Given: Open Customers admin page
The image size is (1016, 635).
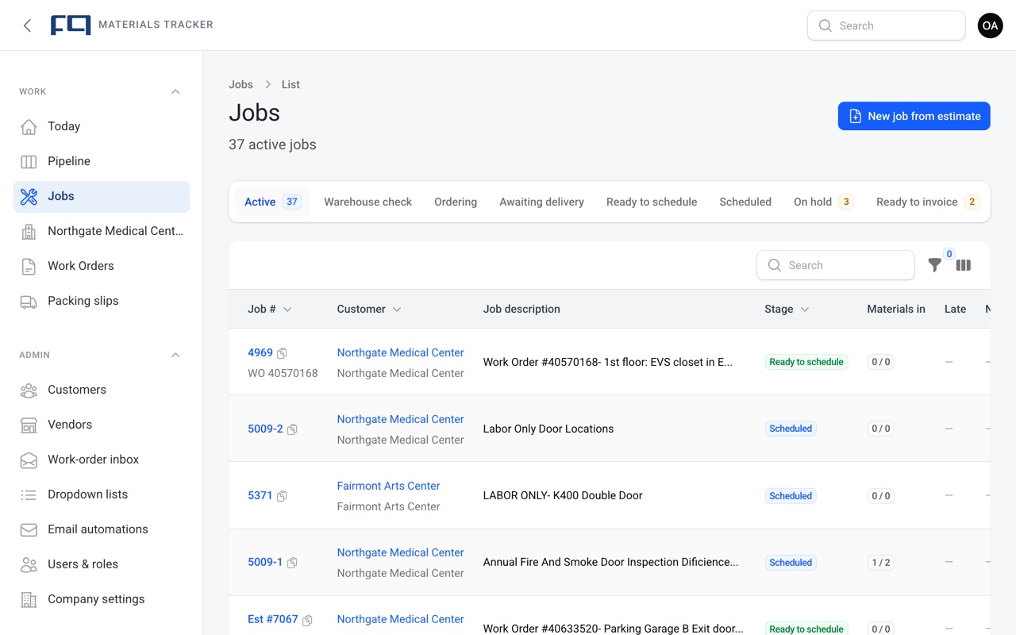Looking at the screenshot, I should [101, 390].
